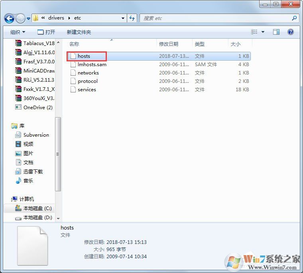This screenshot has width=303, height=273.
Task: Open Frasf_V3.7.0.0 archive in sidebar
Action: coord(35,62)
